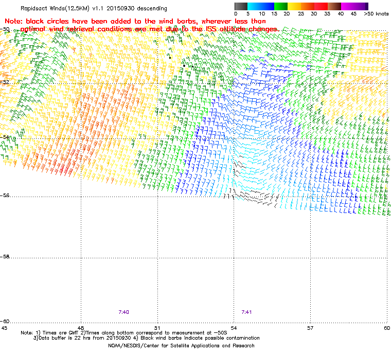The width and height of the screenshot is (391, 354).
Task: Click the chart title 'Rapidscat Winds(12.5KM) v1.1'
Action: (x=62, y=8)
